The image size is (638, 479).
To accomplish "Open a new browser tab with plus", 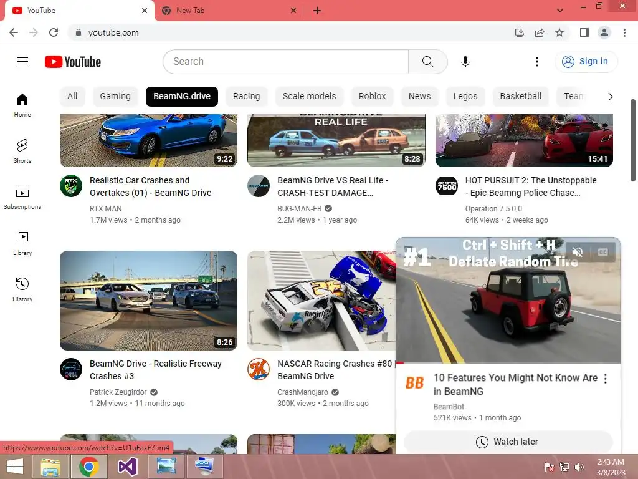I will 317,11.
